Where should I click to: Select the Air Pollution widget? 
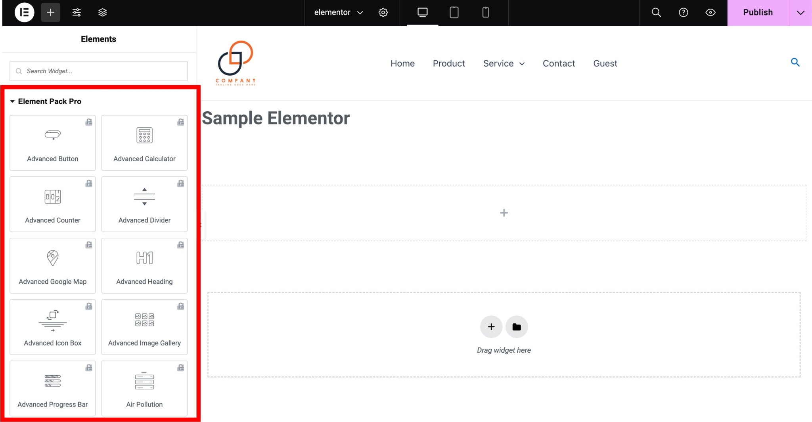click(x=144, y=388)
